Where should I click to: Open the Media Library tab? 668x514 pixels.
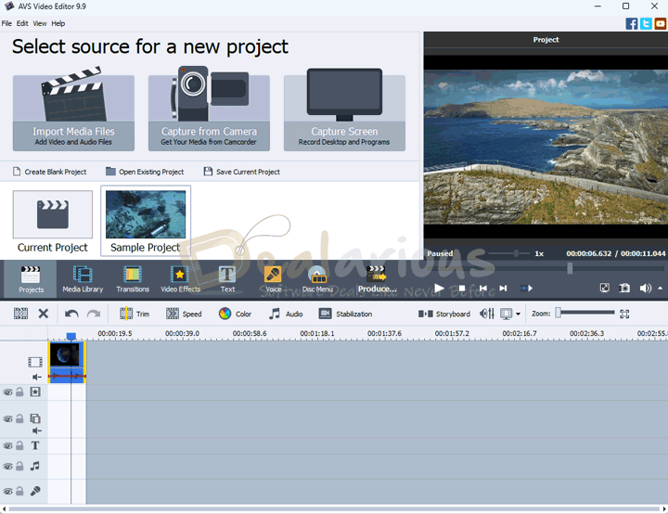[83, 279]
